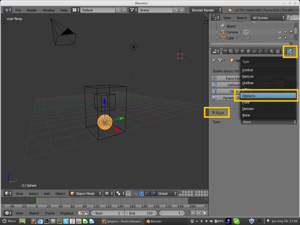Screen dimensions: 300x225
Task: Open the Physics properties tab
Action: click(290, 51)
